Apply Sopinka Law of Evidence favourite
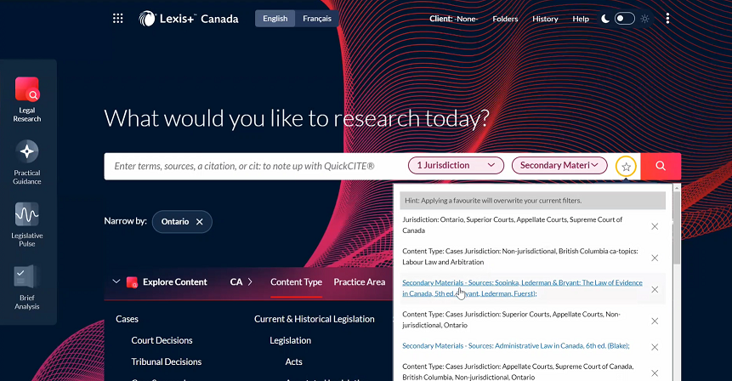Viewport: 732px width, 381px height. pos(522,288)
